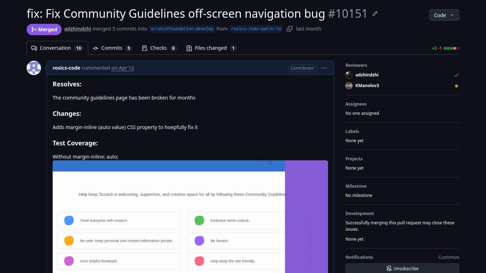Click KManolov3's reviewer avatar

pyautogui.click(x=349, y=86)
